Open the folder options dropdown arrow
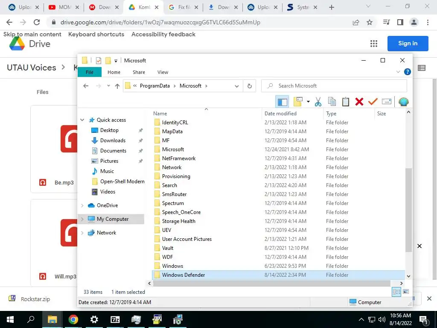437x328 pixels. [308, 102]
